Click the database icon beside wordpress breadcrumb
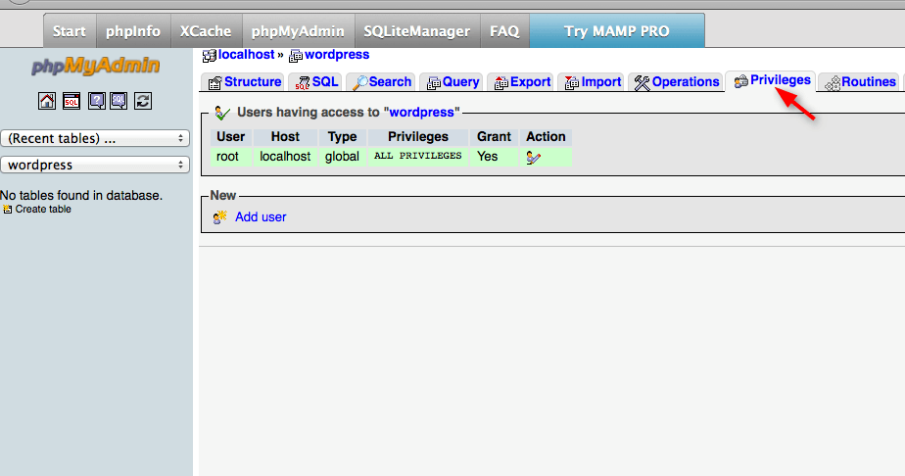Image resolution: width=905 pixels, height=476 pixels. [296, 56]
